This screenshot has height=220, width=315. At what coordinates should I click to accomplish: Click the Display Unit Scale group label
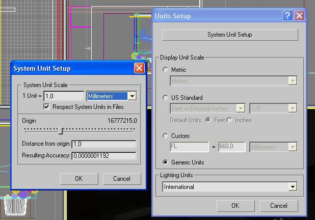182,58
